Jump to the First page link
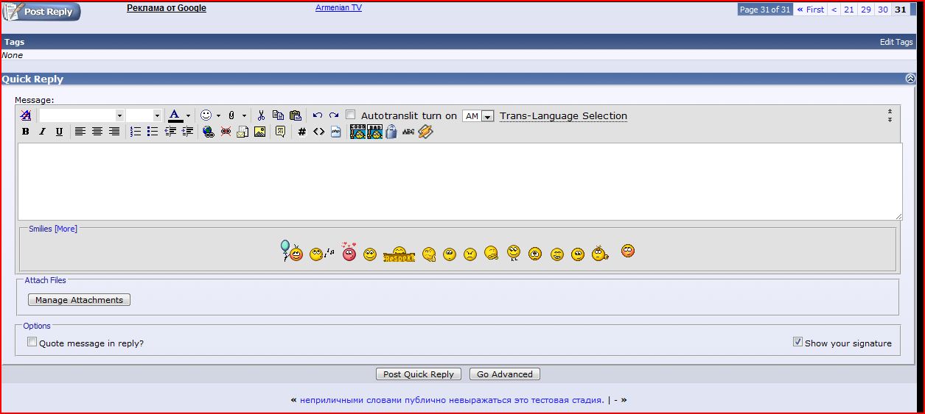 point(811,10)
